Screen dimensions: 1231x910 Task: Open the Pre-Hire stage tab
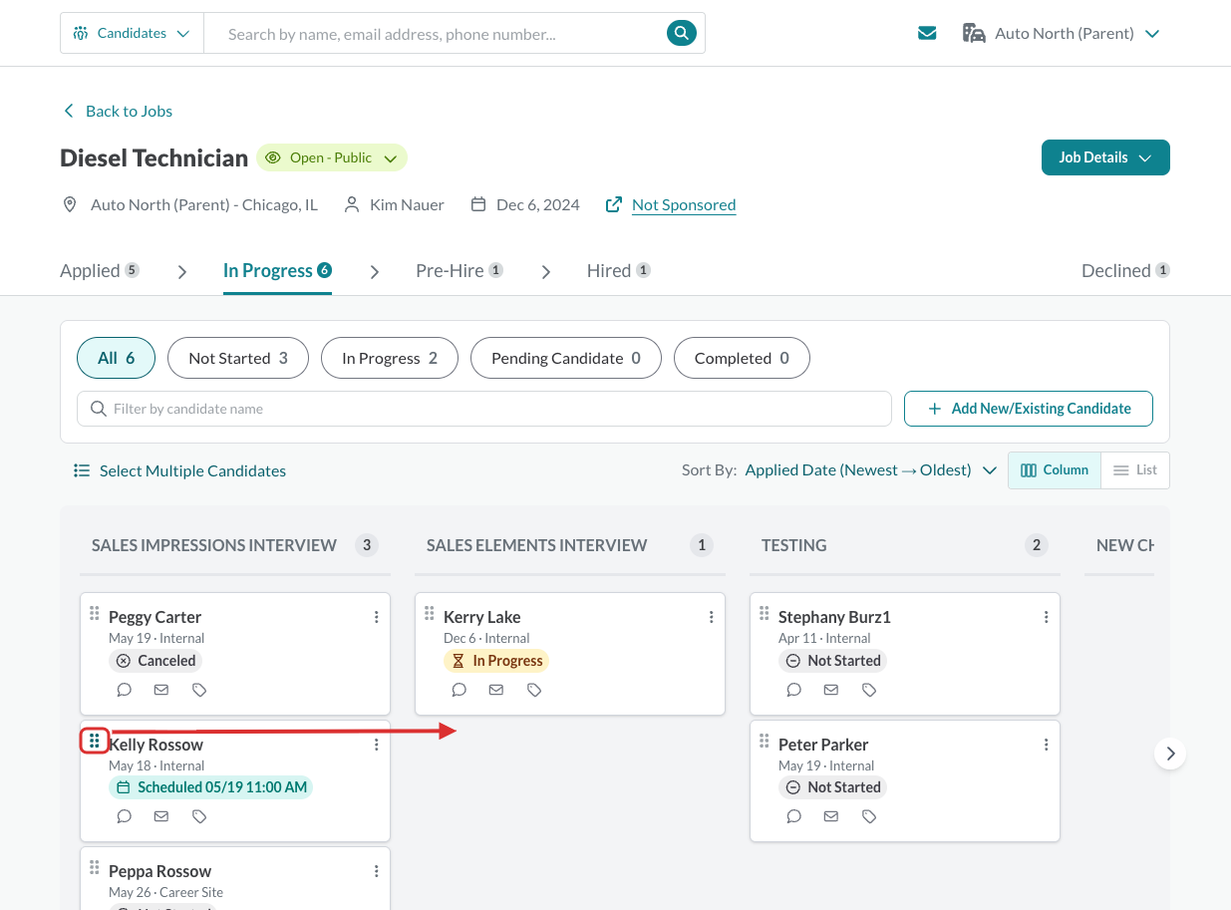[460, 271]
